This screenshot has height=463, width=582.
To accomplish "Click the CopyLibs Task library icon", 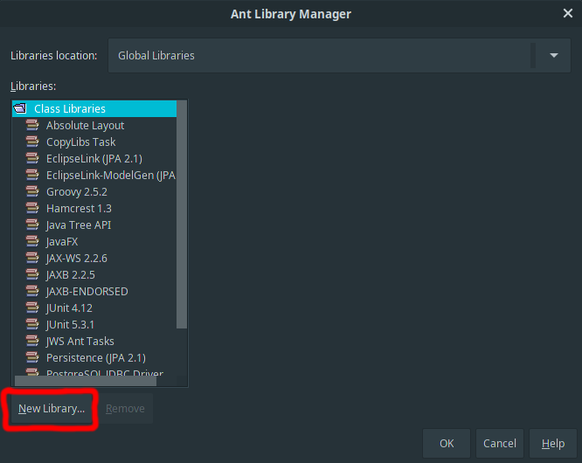I will (x=32, y=142).
